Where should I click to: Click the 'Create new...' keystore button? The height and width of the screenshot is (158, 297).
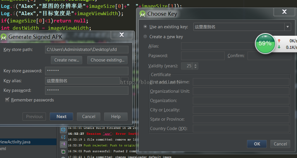(x=66, y=60)
